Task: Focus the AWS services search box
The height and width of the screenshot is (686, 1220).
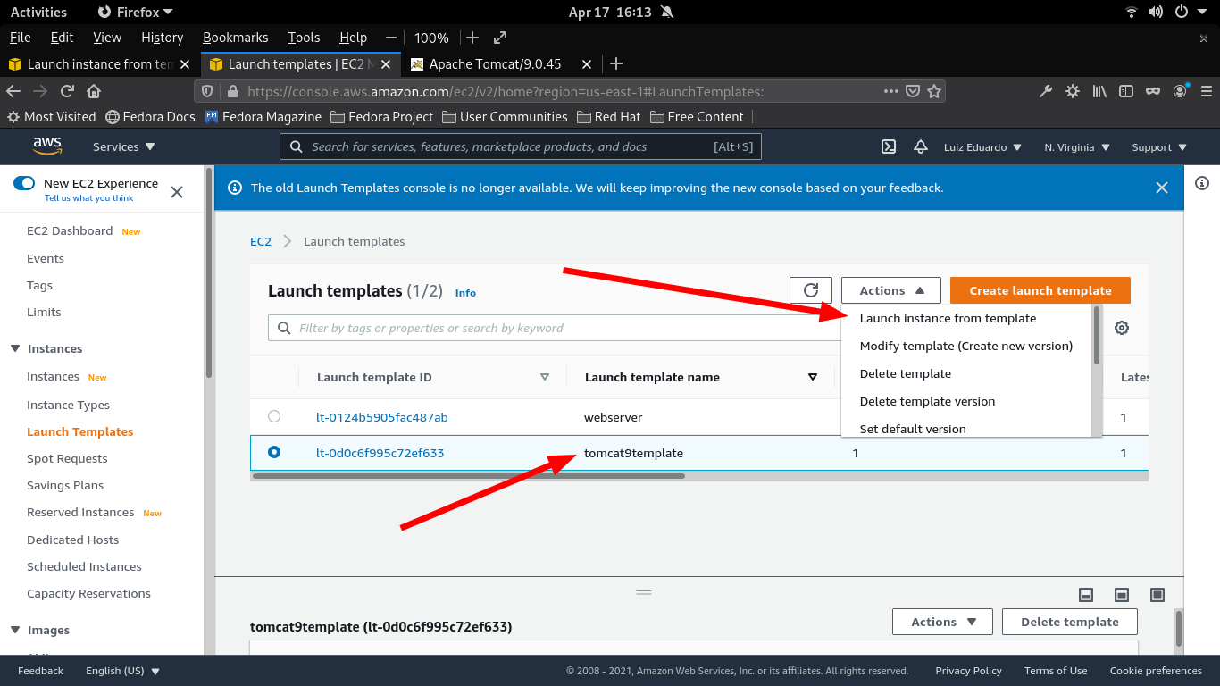Action: point(521,146)
